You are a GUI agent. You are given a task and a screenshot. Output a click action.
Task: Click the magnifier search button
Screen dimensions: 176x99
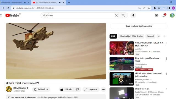(123, 15)
